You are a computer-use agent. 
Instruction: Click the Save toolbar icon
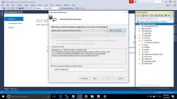[20, 8]
